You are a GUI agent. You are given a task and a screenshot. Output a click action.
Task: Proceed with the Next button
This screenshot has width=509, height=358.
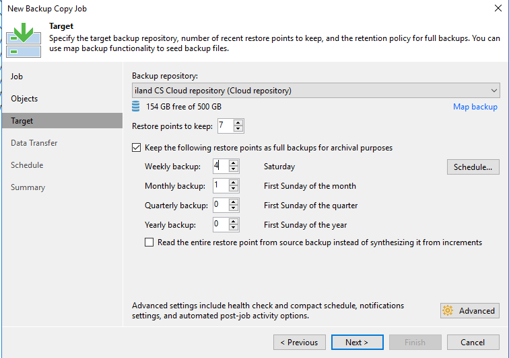point(357,342)
